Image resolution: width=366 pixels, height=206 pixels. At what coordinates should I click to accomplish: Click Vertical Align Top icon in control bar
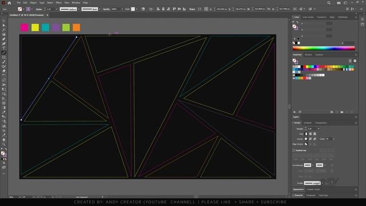(174, 9)
